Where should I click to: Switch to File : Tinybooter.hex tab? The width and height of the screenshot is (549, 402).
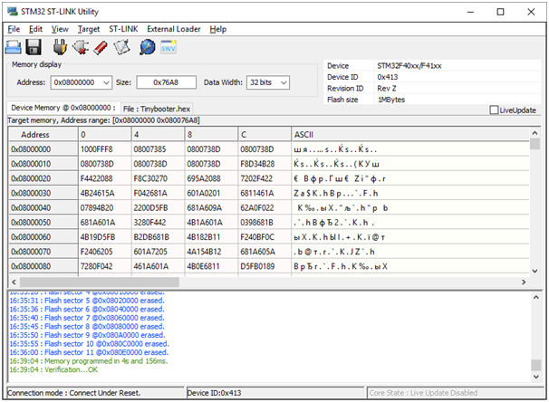click(157, 109)
